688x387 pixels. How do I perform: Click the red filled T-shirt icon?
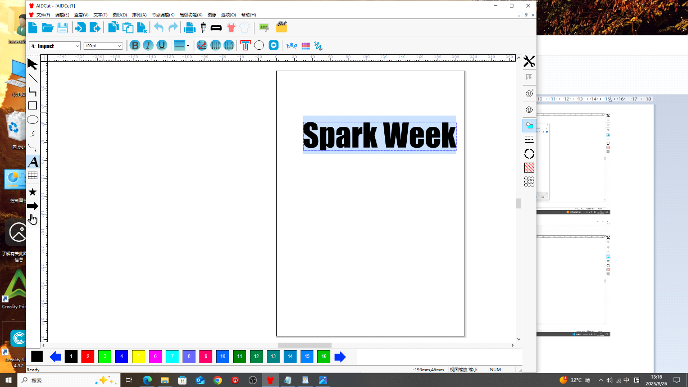(x=231, y=27)
